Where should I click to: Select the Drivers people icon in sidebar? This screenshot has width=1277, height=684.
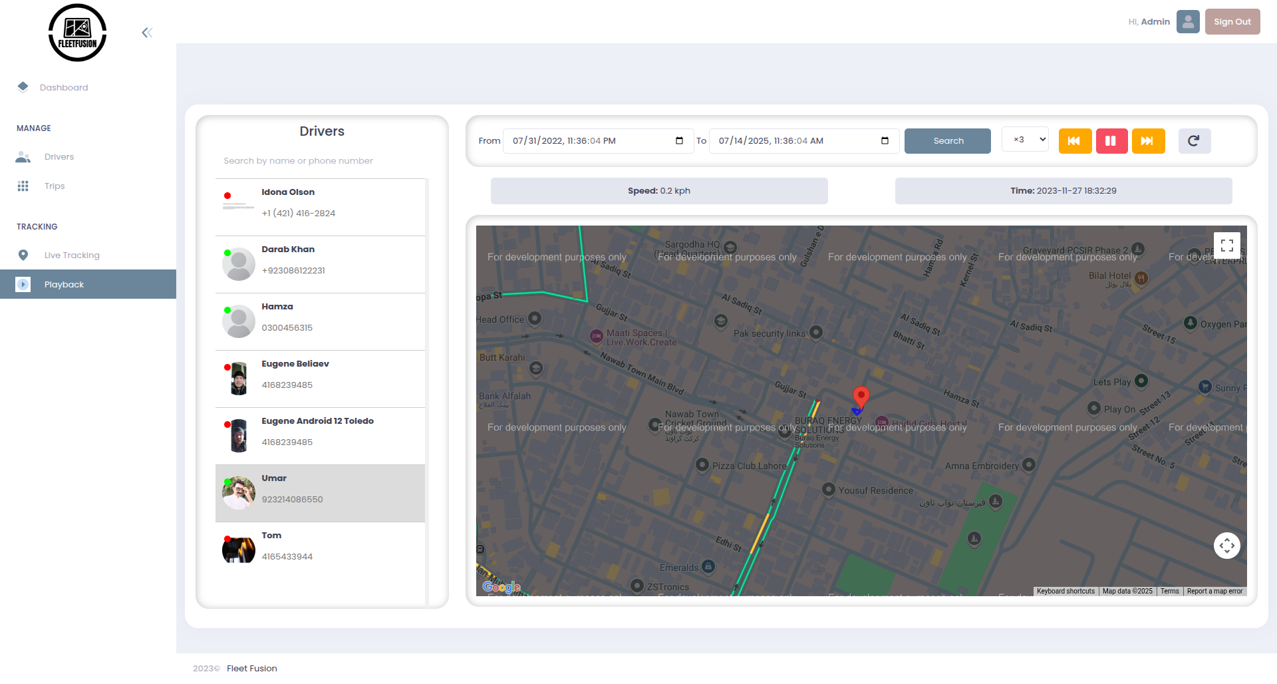coord(23,156)
